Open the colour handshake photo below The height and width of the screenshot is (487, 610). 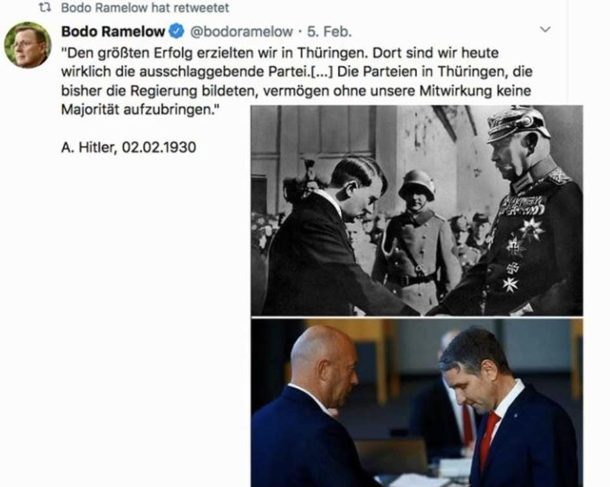[417, 402]
